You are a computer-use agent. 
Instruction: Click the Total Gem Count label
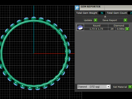point(117,13)
